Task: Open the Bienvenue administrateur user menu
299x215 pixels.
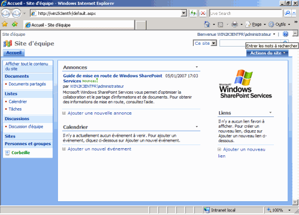Action: click(x=236, y=34)
